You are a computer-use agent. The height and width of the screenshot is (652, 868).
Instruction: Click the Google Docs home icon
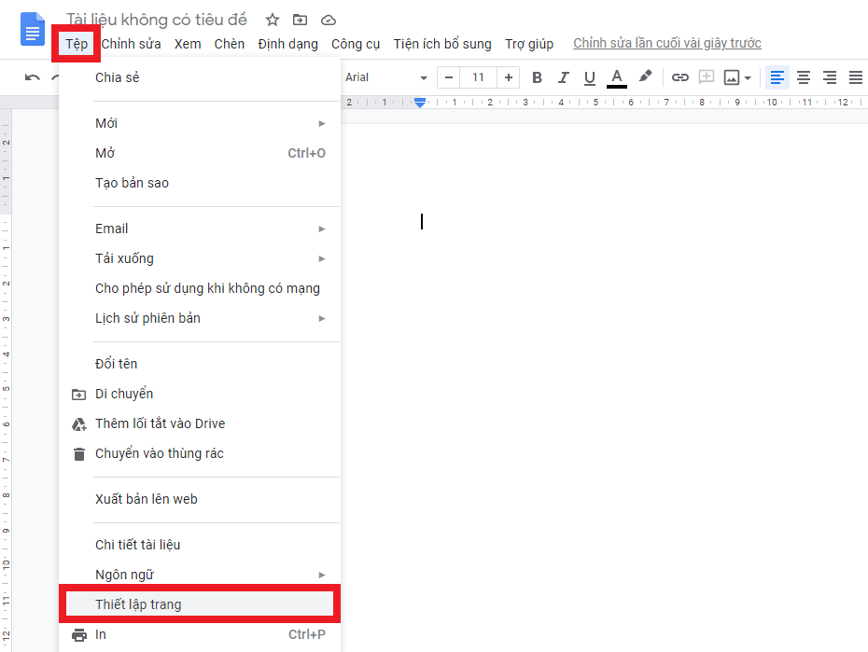tap(32, 29)
